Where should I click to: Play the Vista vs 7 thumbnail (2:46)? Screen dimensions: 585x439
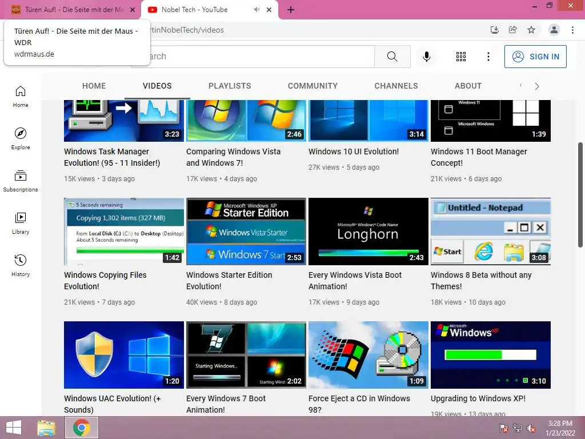pos(246,121)
